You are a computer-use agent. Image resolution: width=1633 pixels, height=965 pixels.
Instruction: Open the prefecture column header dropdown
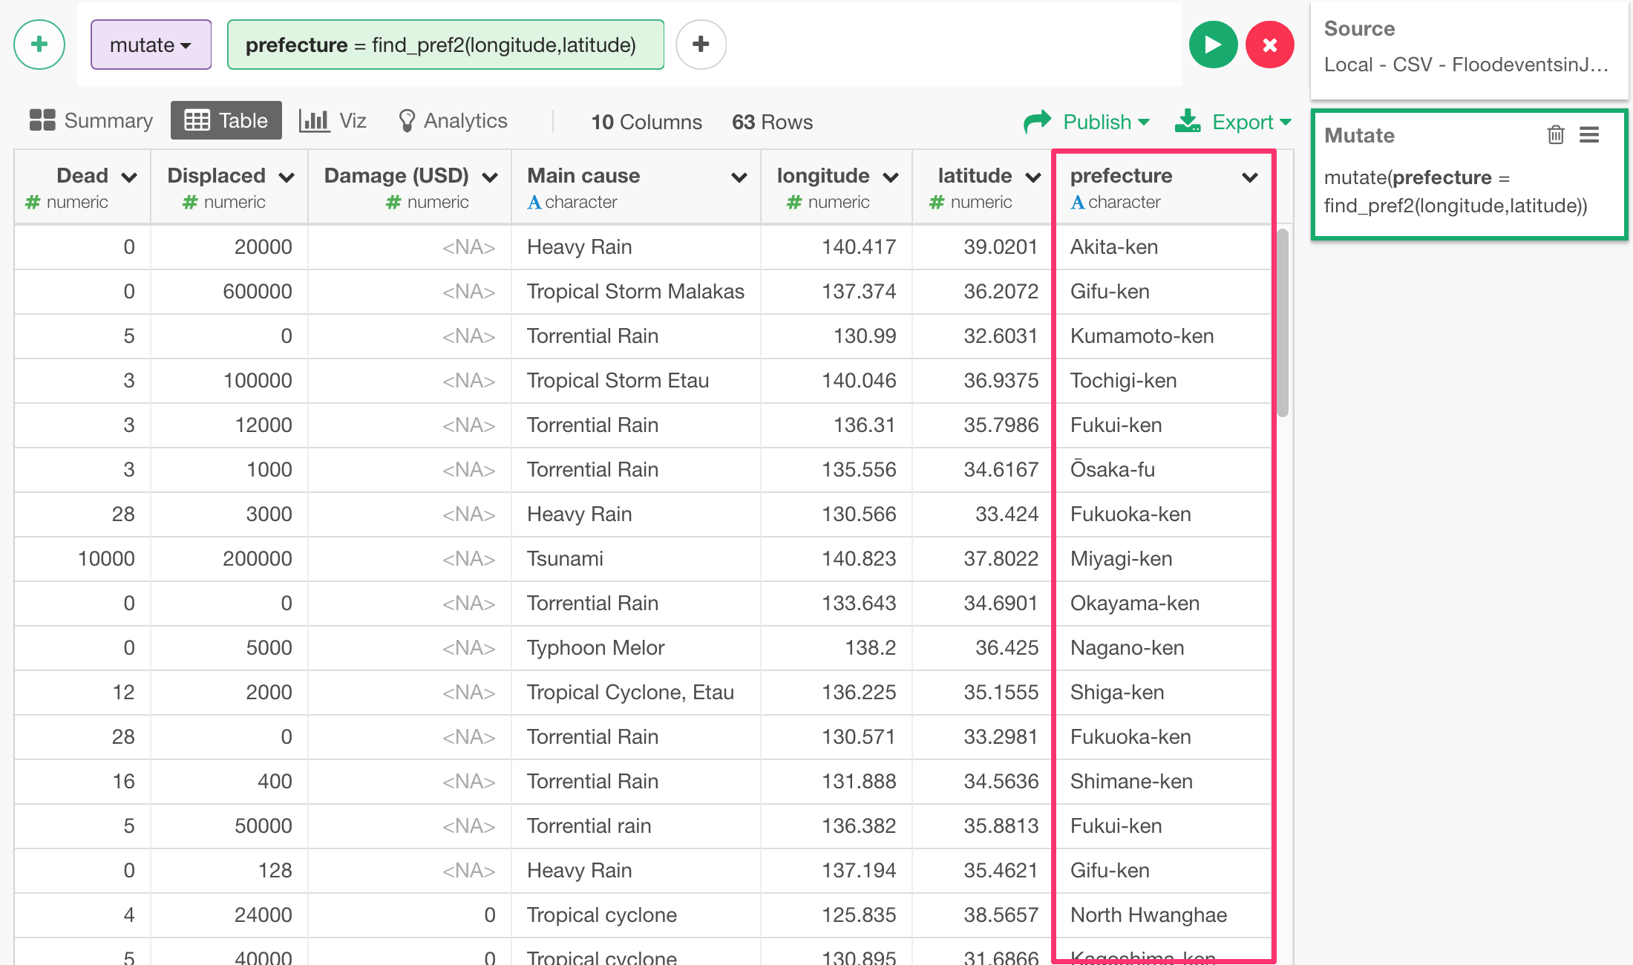tap(1250, 177)
